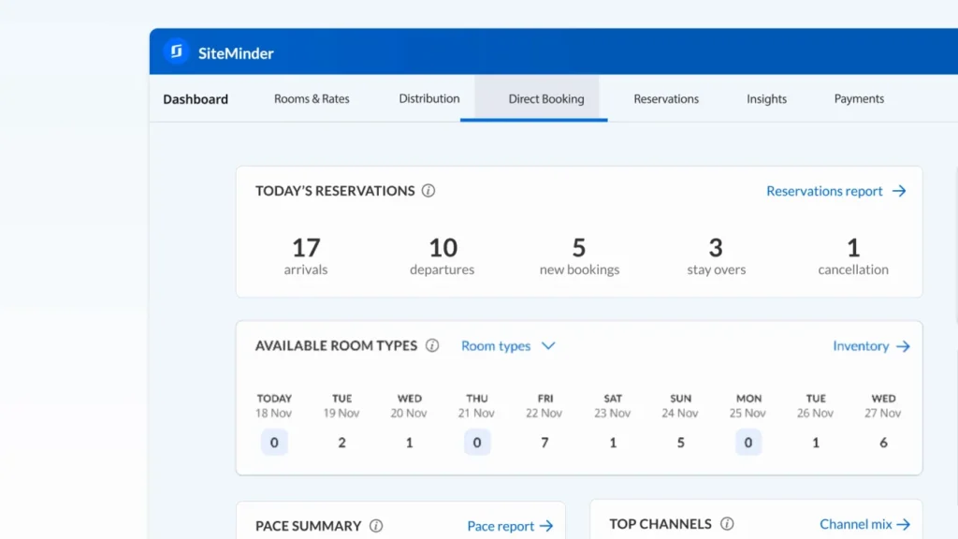Open the Pace report link
This screenshot has height=539, width=958.
pos(501,526)
